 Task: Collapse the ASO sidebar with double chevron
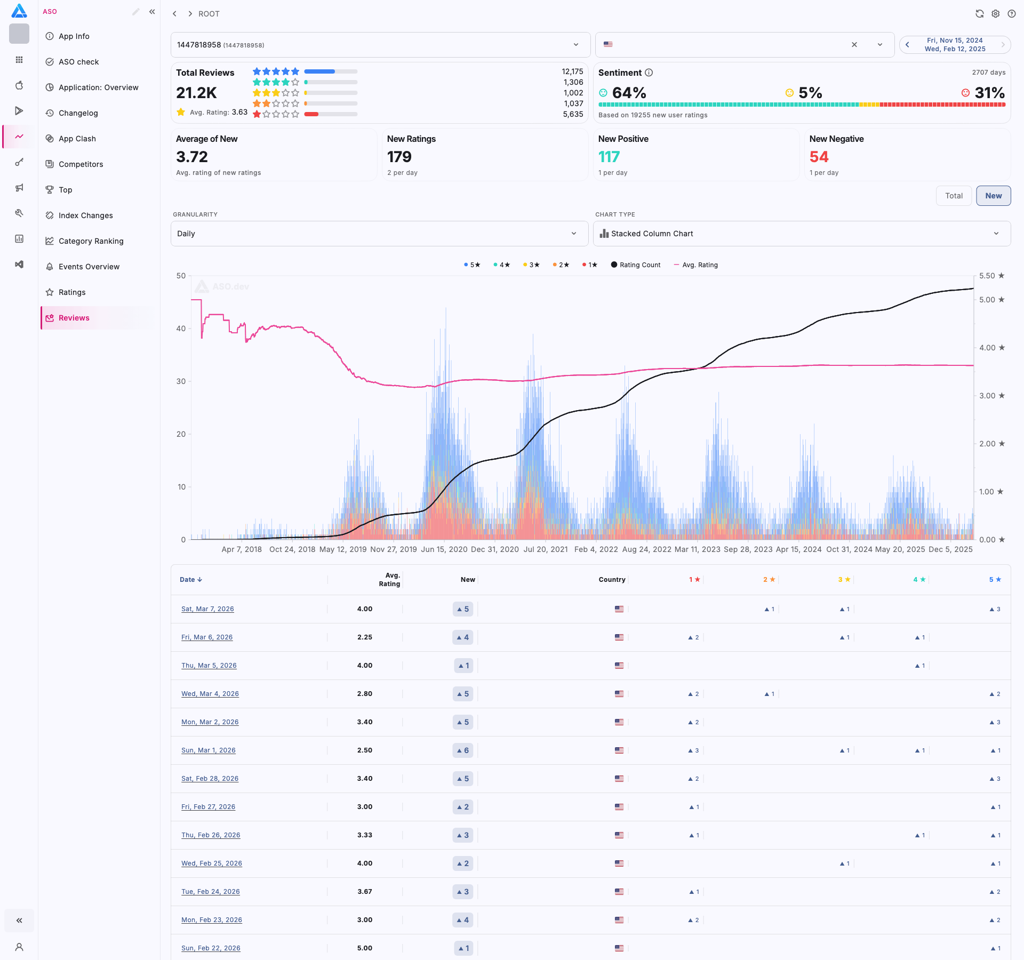tap(152, 12)
